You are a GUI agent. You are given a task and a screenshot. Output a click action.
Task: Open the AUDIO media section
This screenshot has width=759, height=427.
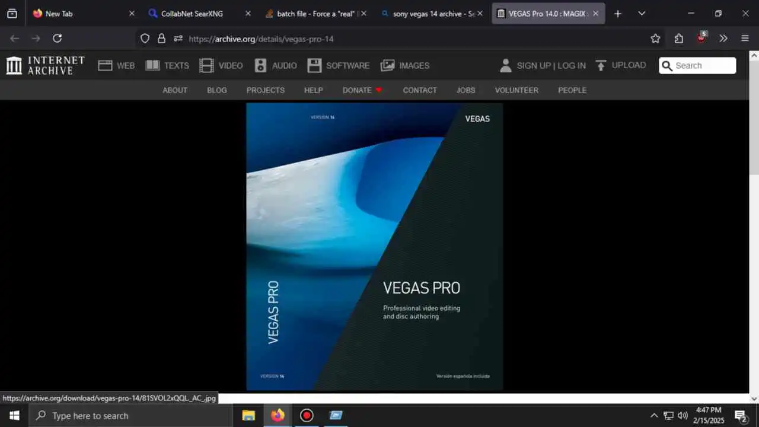tap(276, 65)
